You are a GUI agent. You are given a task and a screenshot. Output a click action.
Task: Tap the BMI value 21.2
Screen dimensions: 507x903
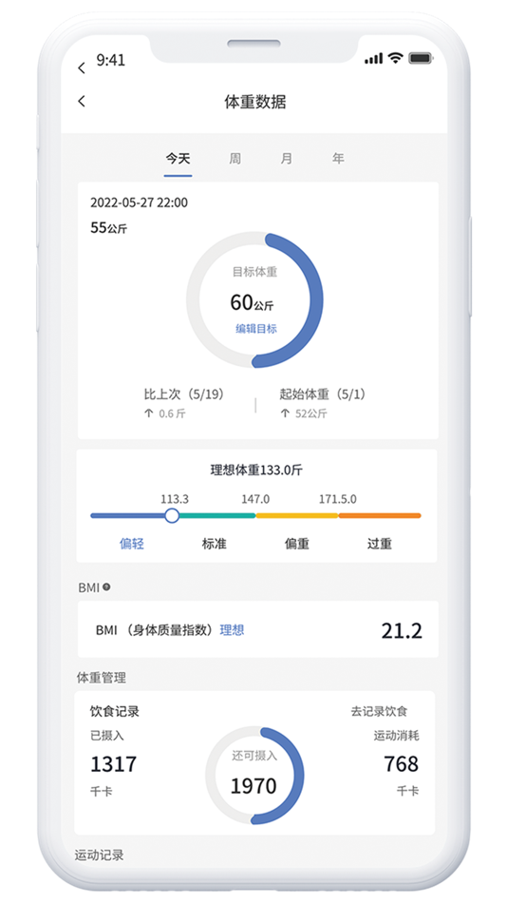[x=402, y=630]
